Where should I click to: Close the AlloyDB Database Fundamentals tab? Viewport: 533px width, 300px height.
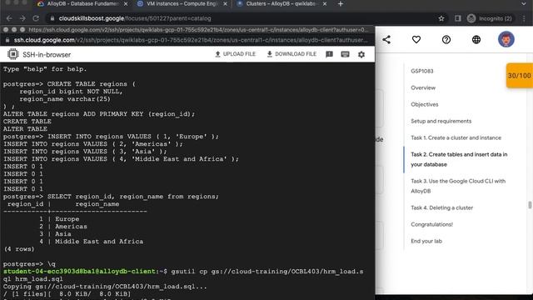tap(126, 4)
